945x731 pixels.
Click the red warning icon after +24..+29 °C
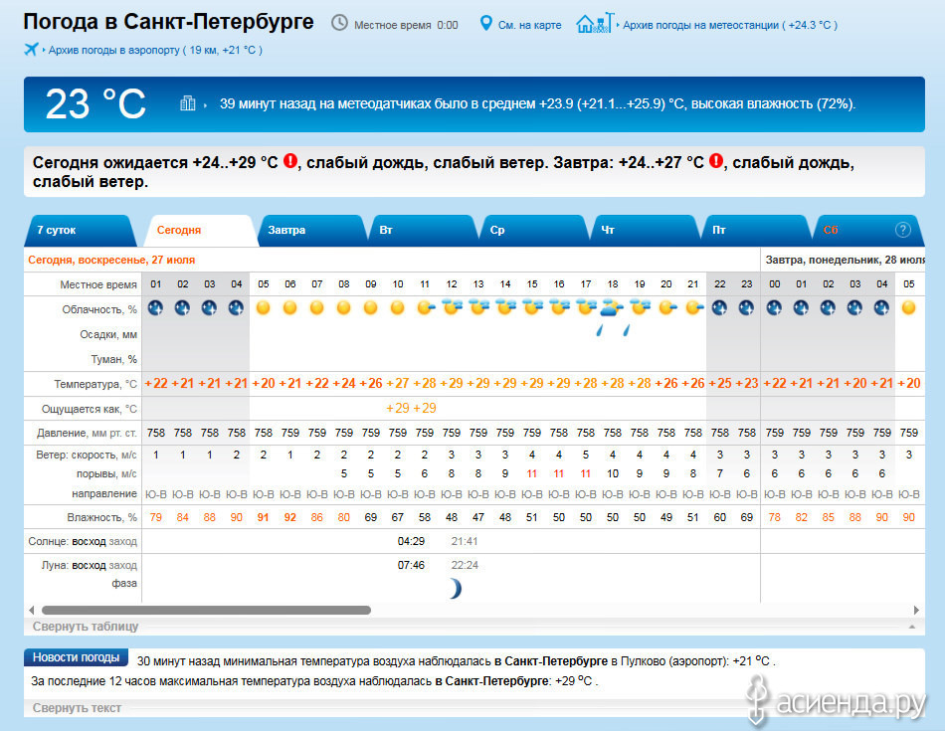(x=290, y=161)
